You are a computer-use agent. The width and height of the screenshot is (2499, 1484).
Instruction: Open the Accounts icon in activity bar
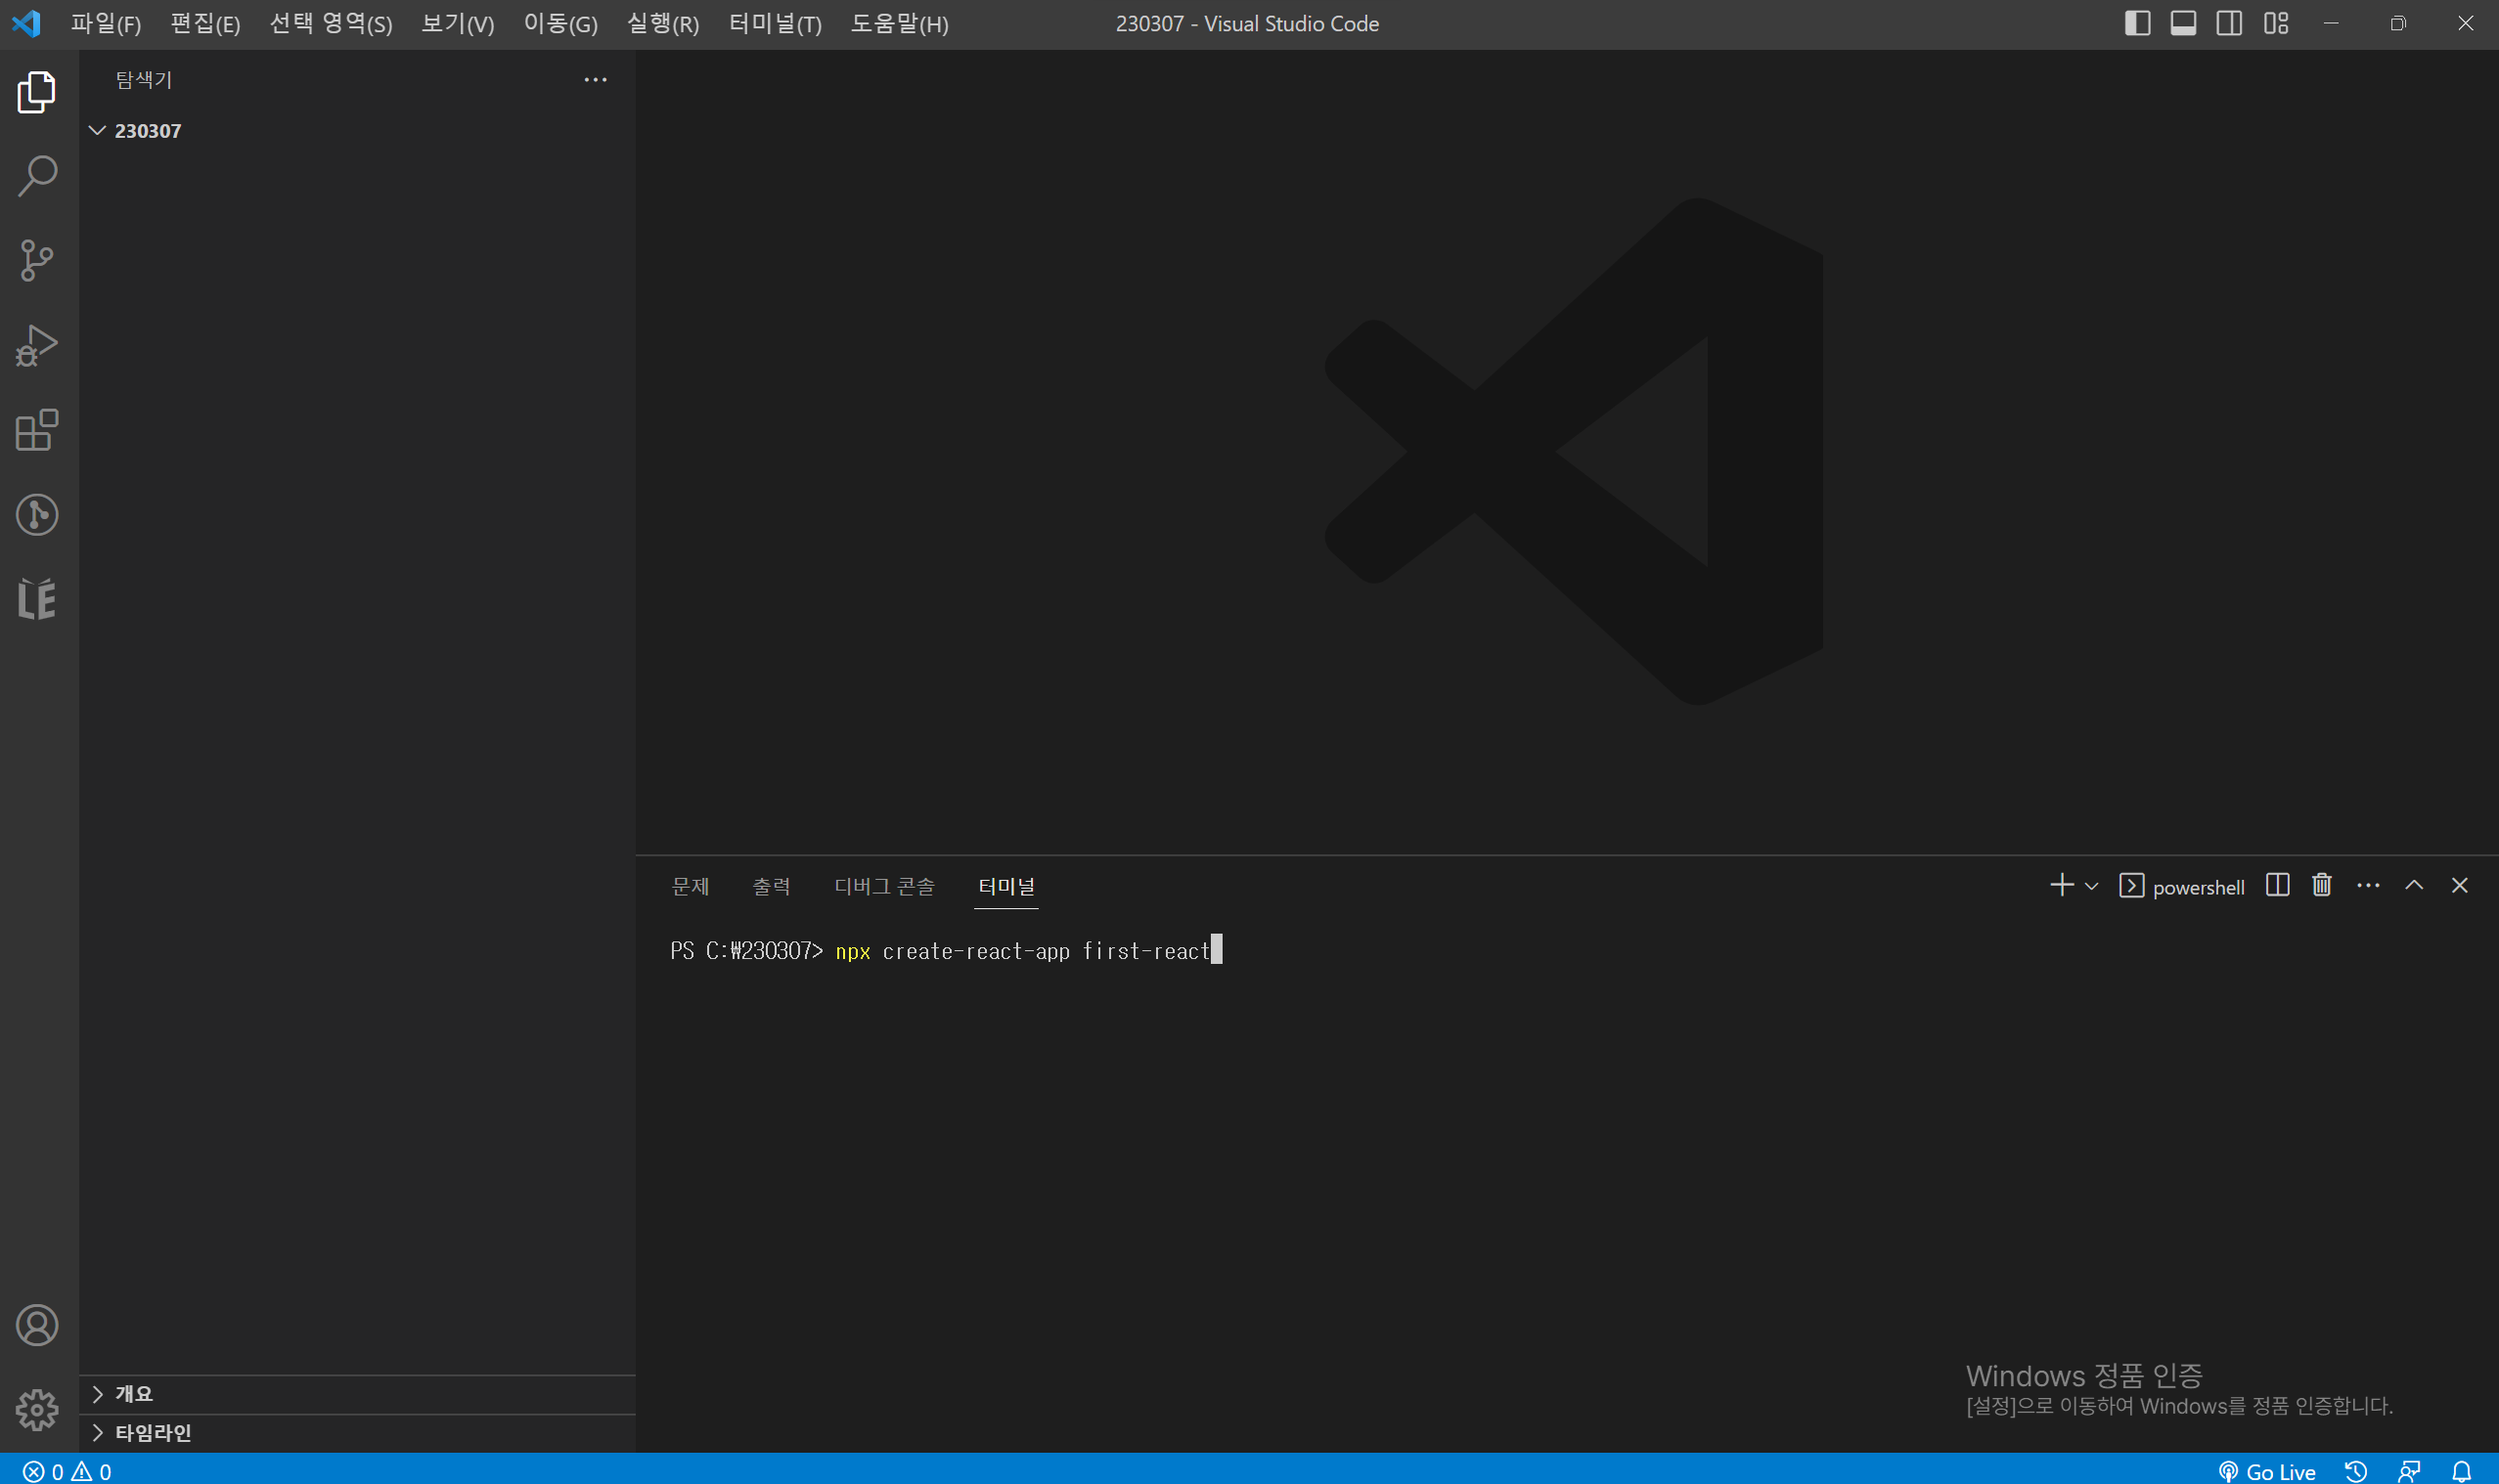(38, 1325)
